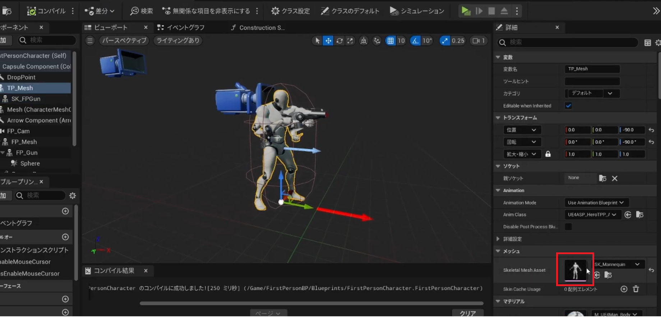Collapse the トランスフォーム section
661x317 pixels.
[x=498, y=118]
